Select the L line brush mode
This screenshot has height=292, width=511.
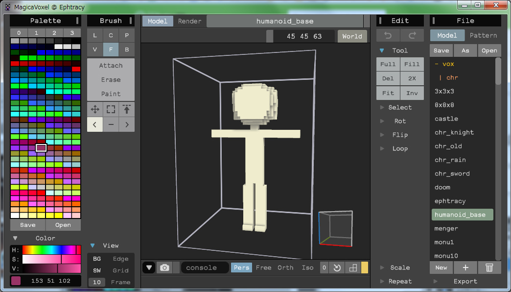pos(95,35)
